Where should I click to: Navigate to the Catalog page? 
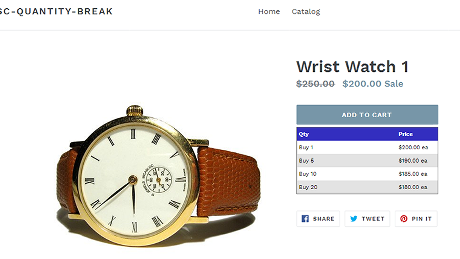(x=306, y=12)
